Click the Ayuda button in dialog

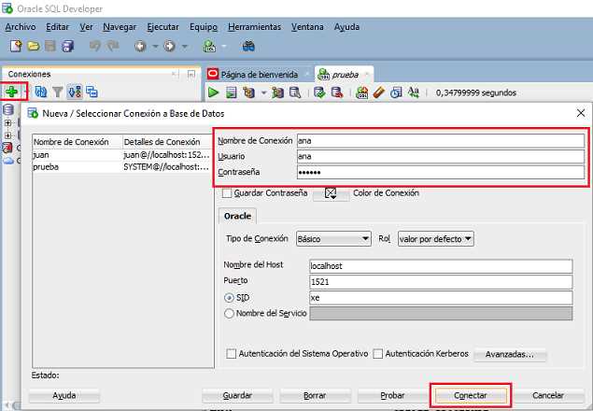click(x=64, y=395)
